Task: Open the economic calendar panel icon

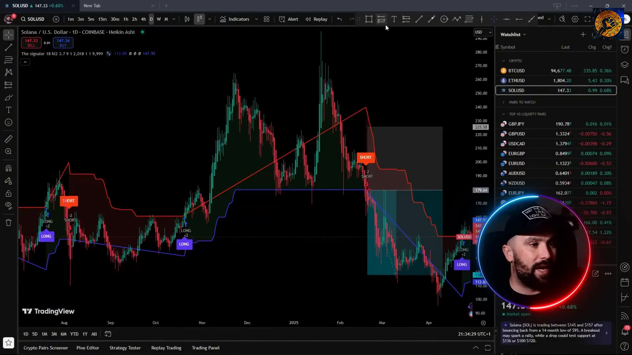Action: (624, 282)
